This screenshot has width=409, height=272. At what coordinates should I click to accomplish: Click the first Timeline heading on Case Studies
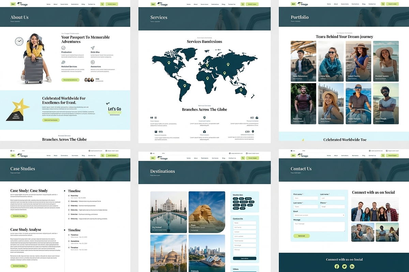tap(74, 191)
